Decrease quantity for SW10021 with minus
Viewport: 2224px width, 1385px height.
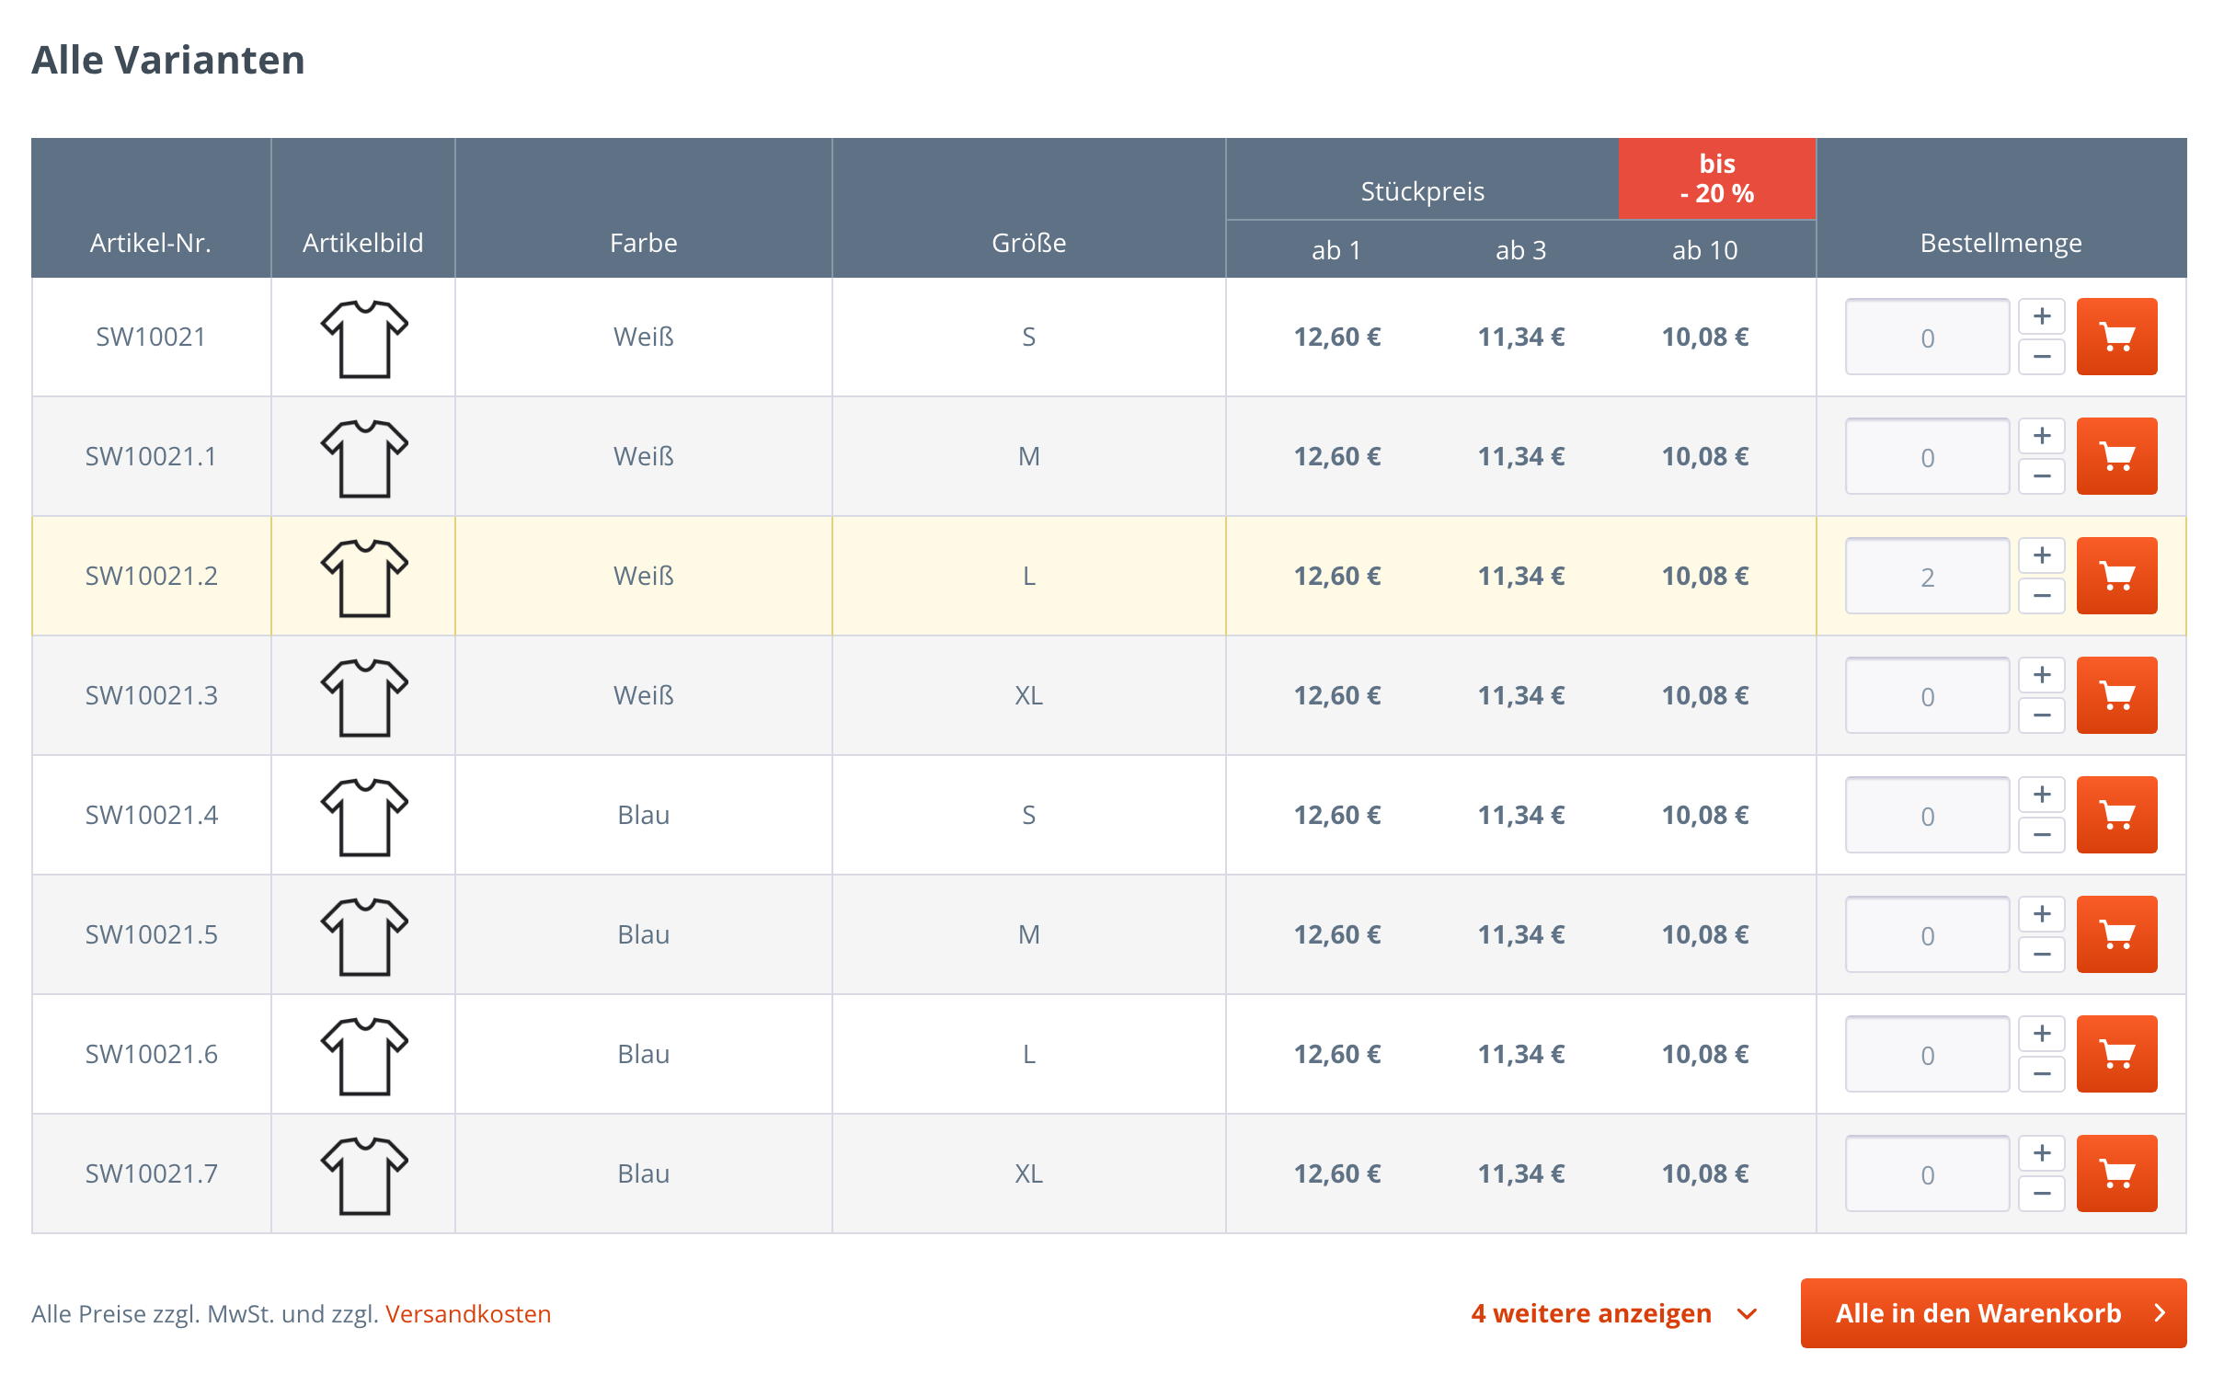[x=2042, y=357]
